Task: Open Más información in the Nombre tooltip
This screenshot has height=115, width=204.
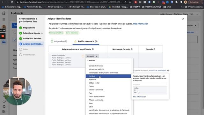Action: coord(140,97)
